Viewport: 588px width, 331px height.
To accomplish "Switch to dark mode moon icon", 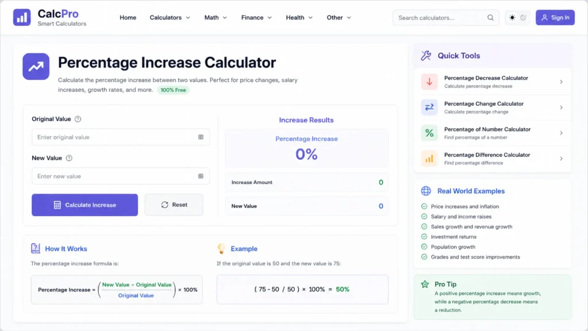I will (x=523, y=18).
